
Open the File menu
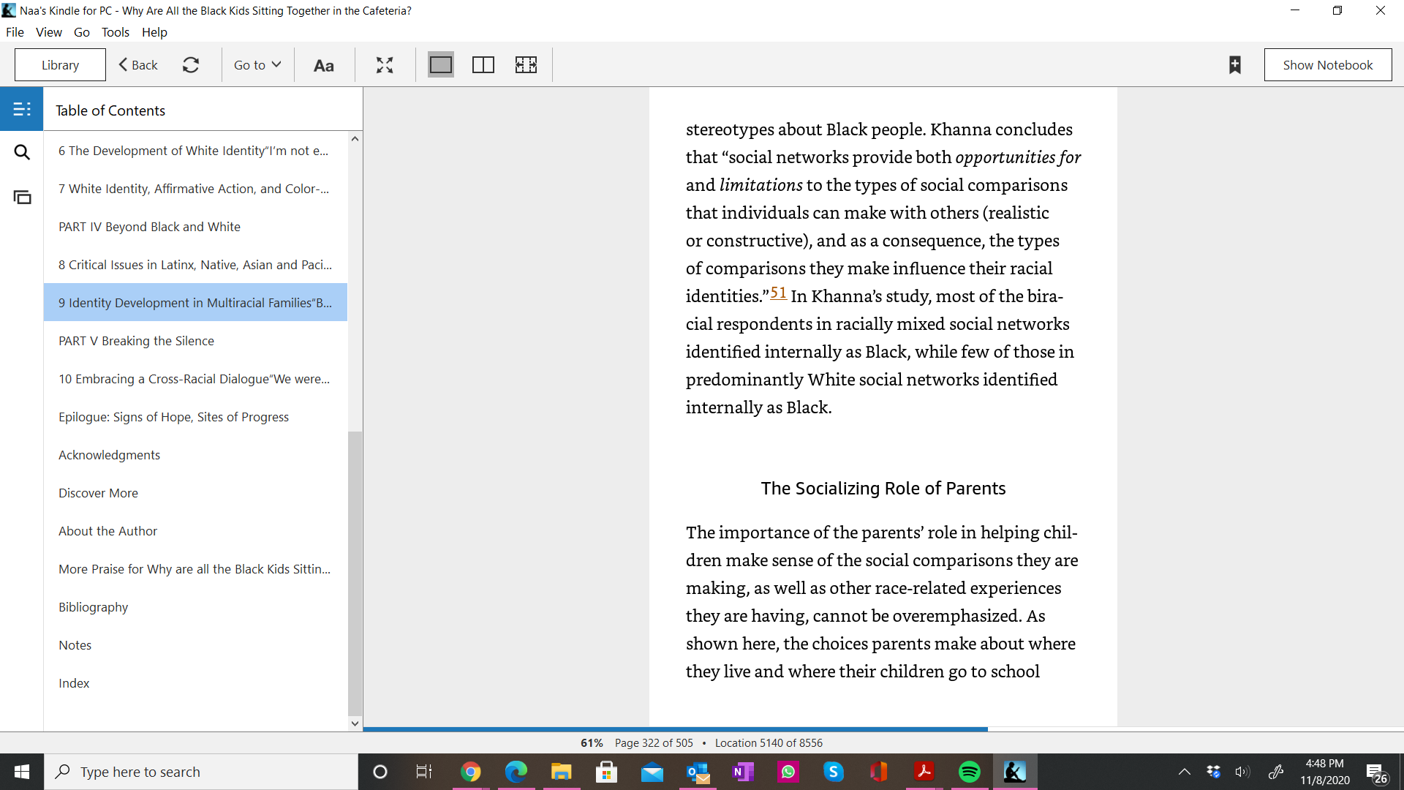click(15, 32)
